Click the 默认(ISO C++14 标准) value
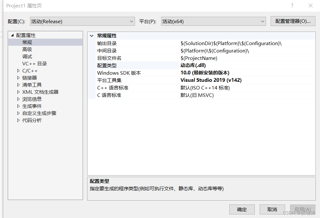This screenshot has width=320, height=218. 205,88
